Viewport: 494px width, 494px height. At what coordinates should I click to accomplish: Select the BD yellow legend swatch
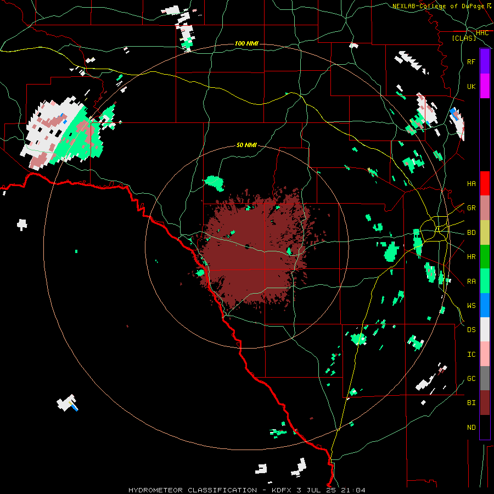(x=485, y=233)
